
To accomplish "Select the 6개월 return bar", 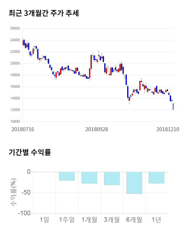I will tap(134, 183).
